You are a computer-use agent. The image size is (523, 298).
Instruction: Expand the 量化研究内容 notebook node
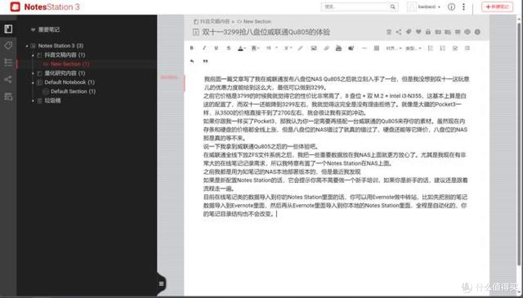point(33,73)
